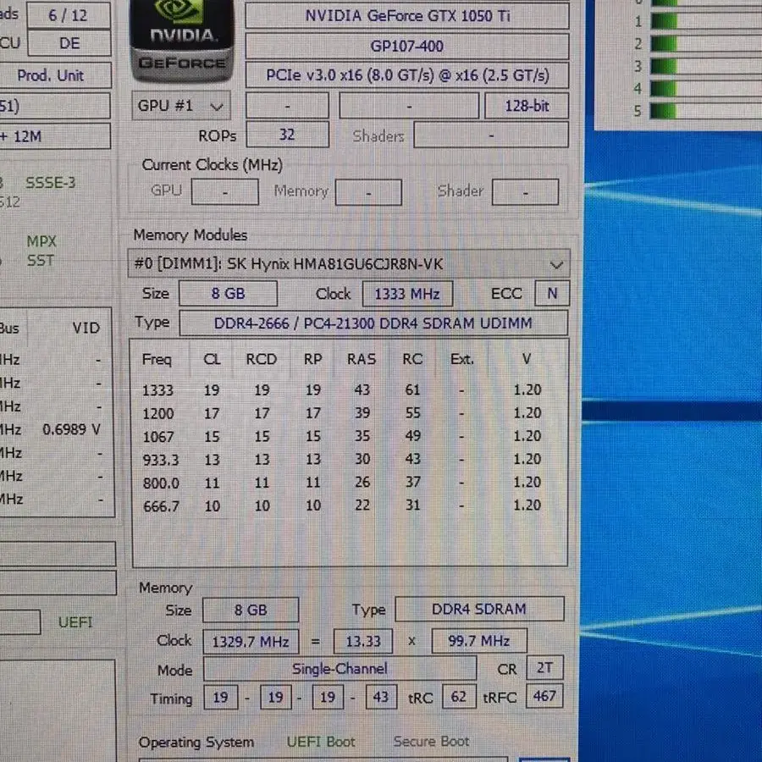Click the SSSE-3 feature label
The image size is (762, 762).
coord(51,183)
